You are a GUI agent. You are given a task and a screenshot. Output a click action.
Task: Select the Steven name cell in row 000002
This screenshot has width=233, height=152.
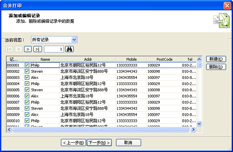tap(45, 71)
